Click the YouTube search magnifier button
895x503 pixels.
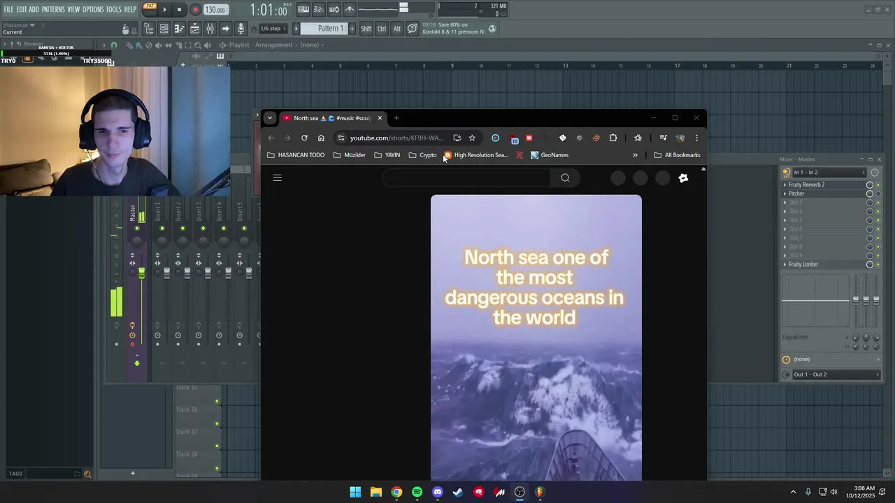pyautogui.click(x=565, y=178)
